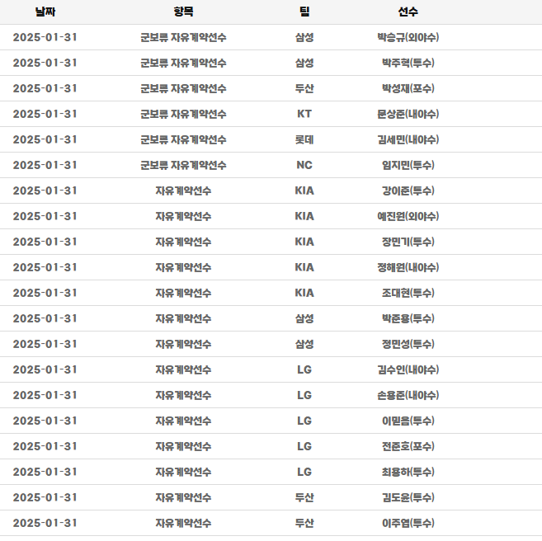Screen dimensions: 542x541
Task: Select player 박준용(투수)
Action: 408,318
